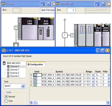The height and width of the screenshot is (106, 112).
Task: Click Scale cell for channel 2
Action: click(x=98, y=82)
